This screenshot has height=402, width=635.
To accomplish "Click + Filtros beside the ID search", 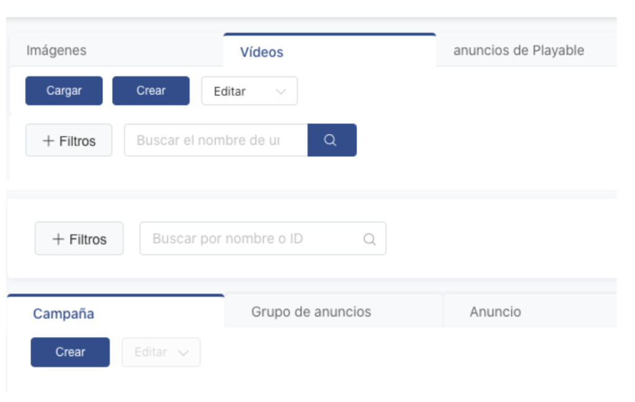I will point(79,239).
